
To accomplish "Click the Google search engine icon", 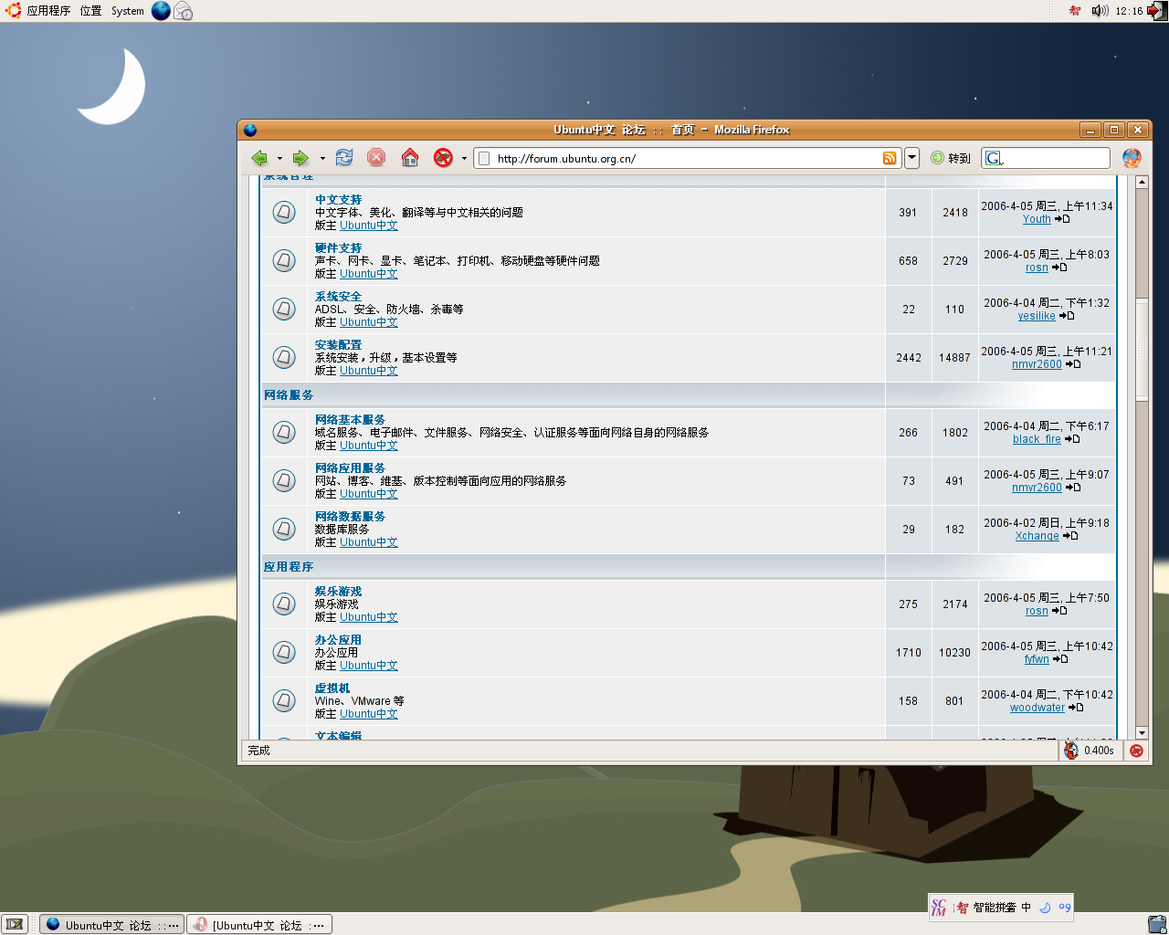I will [994, 158].
